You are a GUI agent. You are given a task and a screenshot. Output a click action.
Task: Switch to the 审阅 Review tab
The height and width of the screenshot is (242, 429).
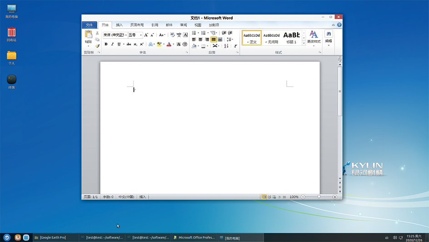184,25
